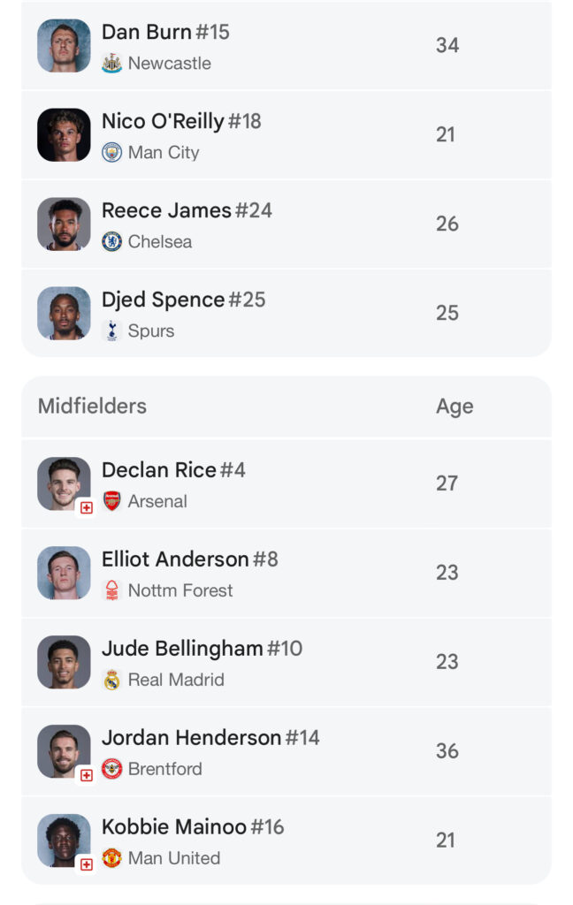Open Dan Burn's player photo
This screenshot has width=573, height=905.
click(65, 46)
